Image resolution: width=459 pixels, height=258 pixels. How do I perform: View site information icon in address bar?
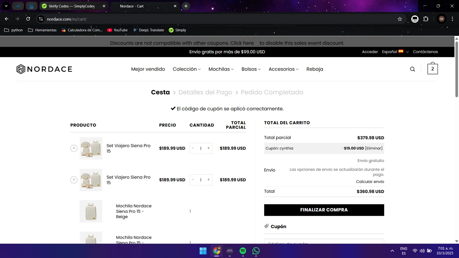click(x=41, y=19)
